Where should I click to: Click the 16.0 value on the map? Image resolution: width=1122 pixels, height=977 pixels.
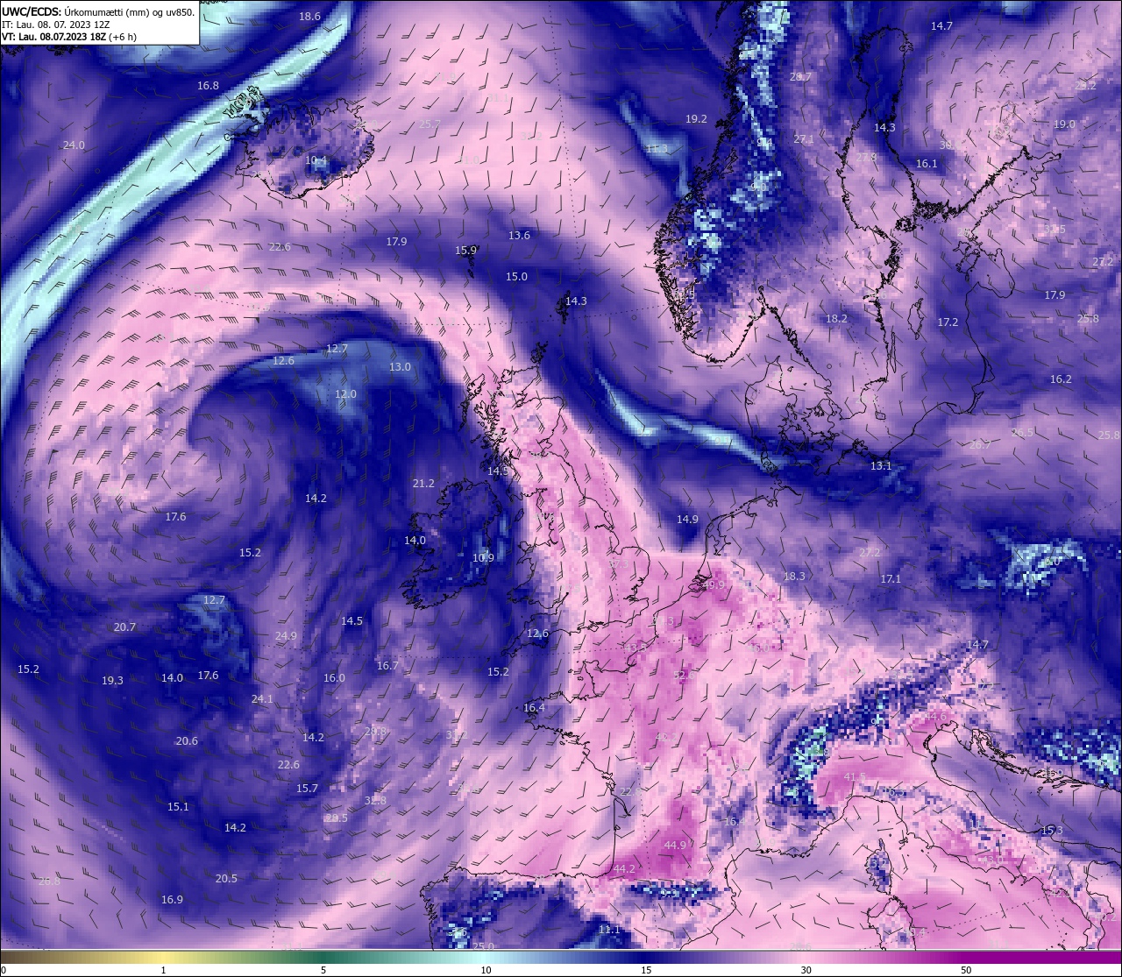[x=334, y=678]
